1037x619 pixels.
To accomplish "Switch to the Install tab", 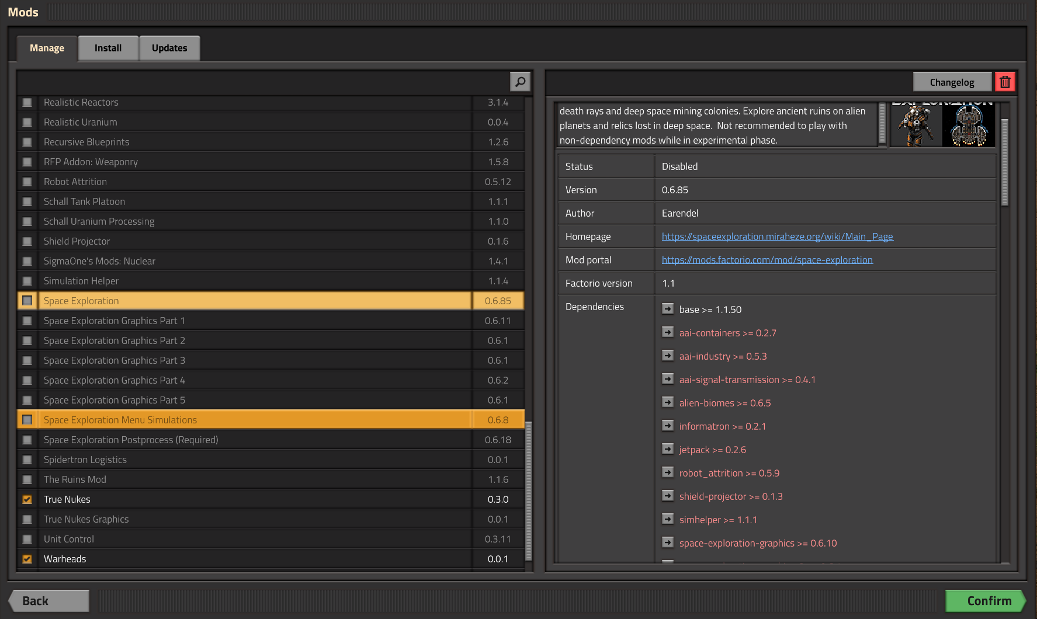I will pyautogui.click(x=108, y=48).
